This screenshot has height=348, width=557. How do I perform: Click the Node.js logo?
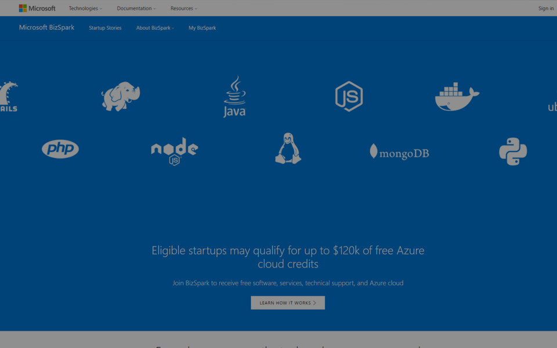pos(175,151)
